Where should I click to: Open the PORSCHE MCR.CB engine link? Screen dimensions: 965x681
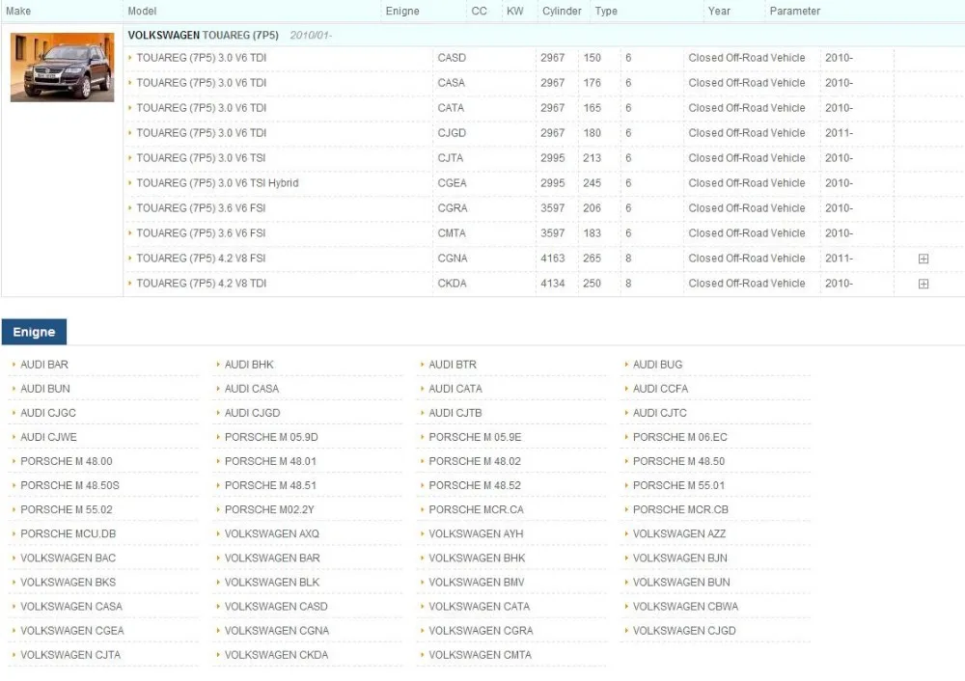[680, 510]
